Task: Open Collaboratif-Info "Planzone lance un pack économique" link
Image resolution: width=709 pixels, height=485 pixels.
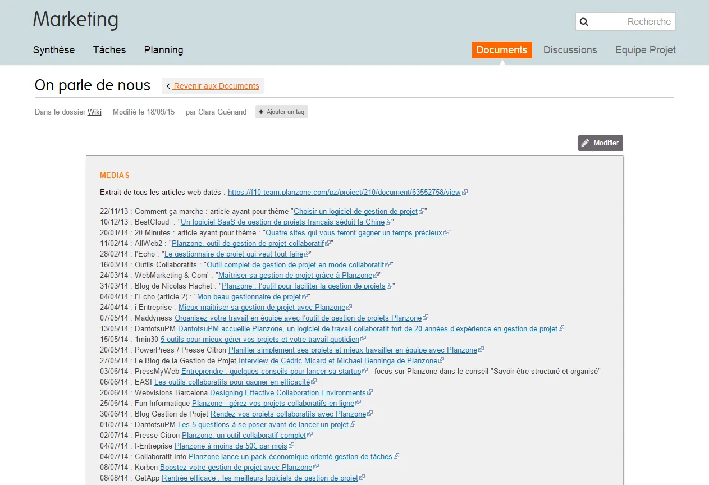Action: click(290, 457)
